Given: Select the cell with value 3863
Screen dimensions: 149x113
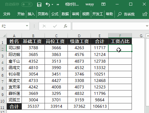Looking at the screenshot, I should [x=56, y=54].
